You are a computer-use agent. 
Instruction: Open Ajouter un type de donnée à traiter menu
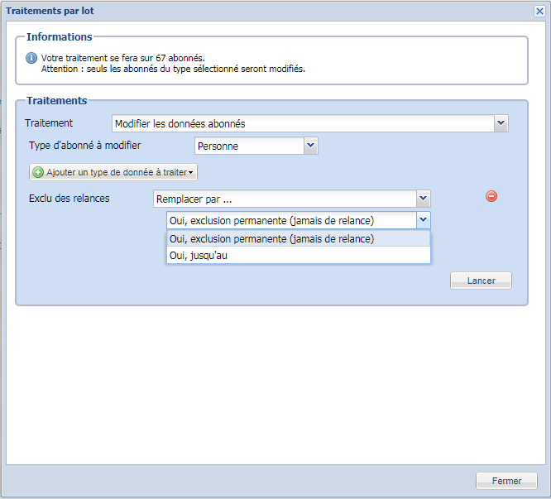point(113,172)
